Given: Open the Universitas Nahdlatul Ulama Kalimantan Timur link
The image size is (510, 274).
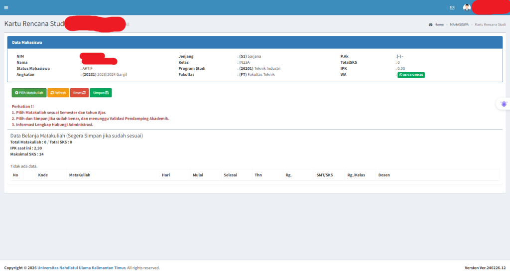Looking at the screenshot, I should (82, 268).
